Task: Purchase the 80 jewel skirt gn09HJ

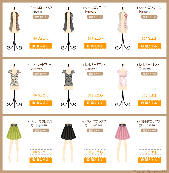Action: (x=41, y=160)
